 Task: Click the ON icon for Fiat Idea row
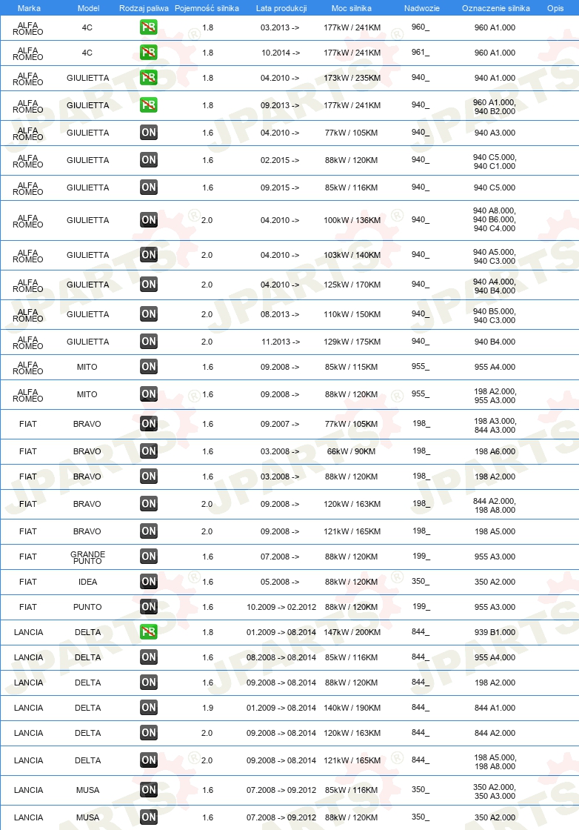[x=149, y=582]
